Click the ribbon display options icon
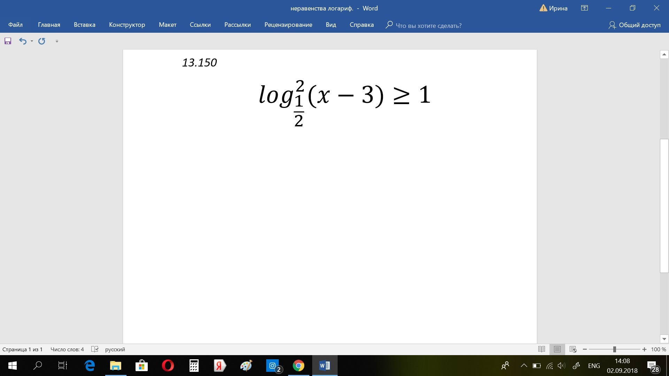Viewport: 669px width, 376px height. pos(584,8)
